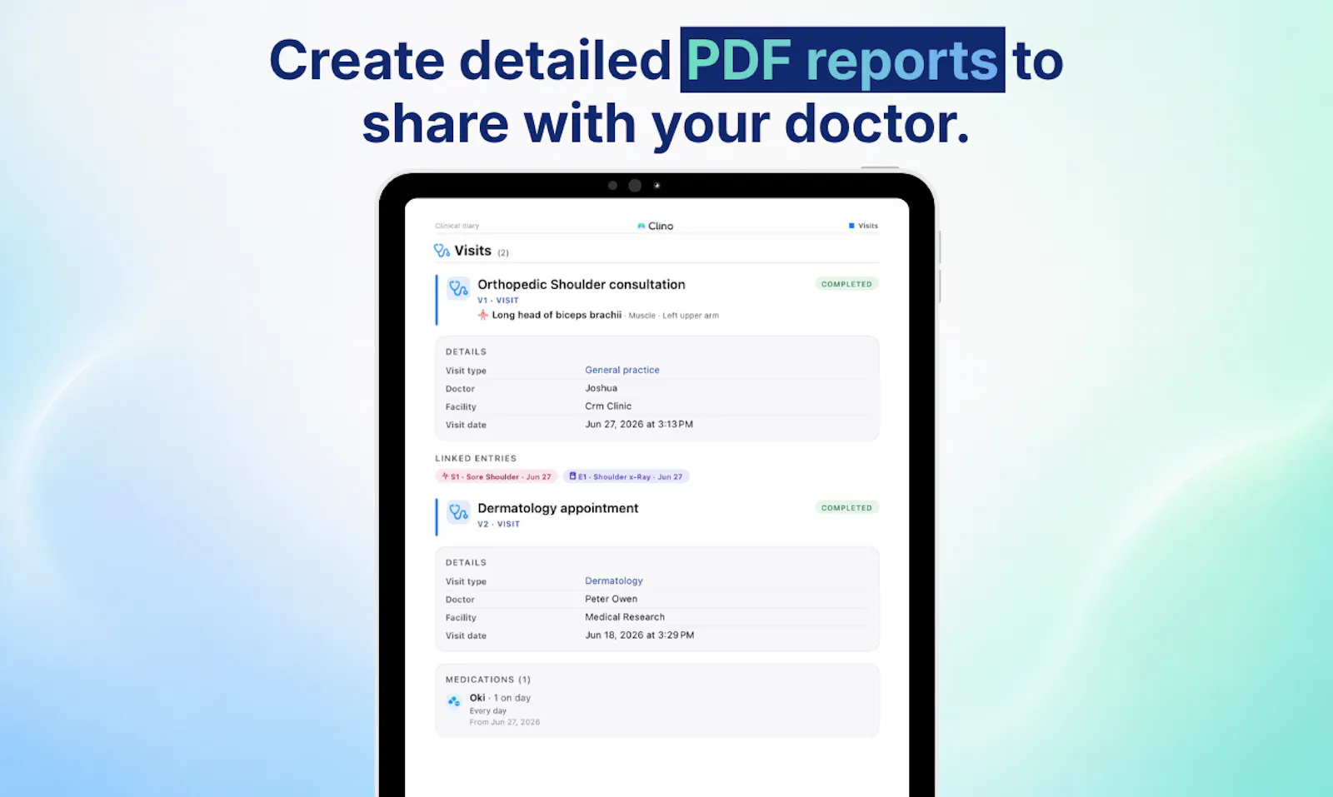Image resolution: width=1333 pixels, height=797 pixels.
Task: Click the COMPLETED badge of Dermatology appointment
Action: [846, 507]
